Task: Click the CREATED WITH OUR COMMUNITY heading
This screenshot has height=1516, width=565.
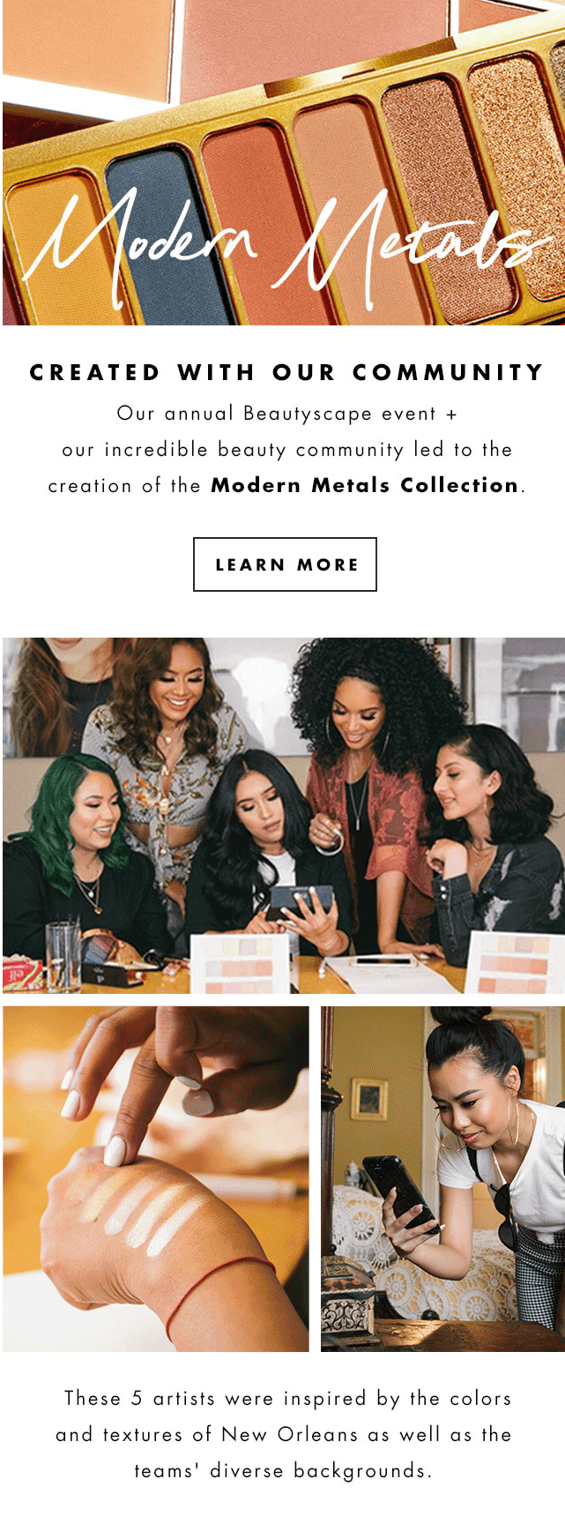Action: point(286,372)
